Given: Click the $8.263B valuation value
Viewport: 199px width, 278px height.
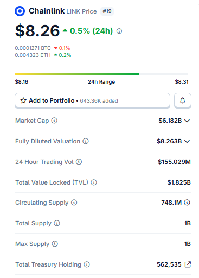Looking at the screenshot, I should (x=169, y=141).
